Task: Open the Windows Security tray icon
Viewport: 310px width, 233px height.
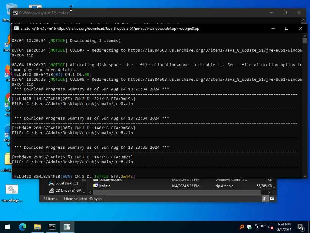Action: click(249, 227)
